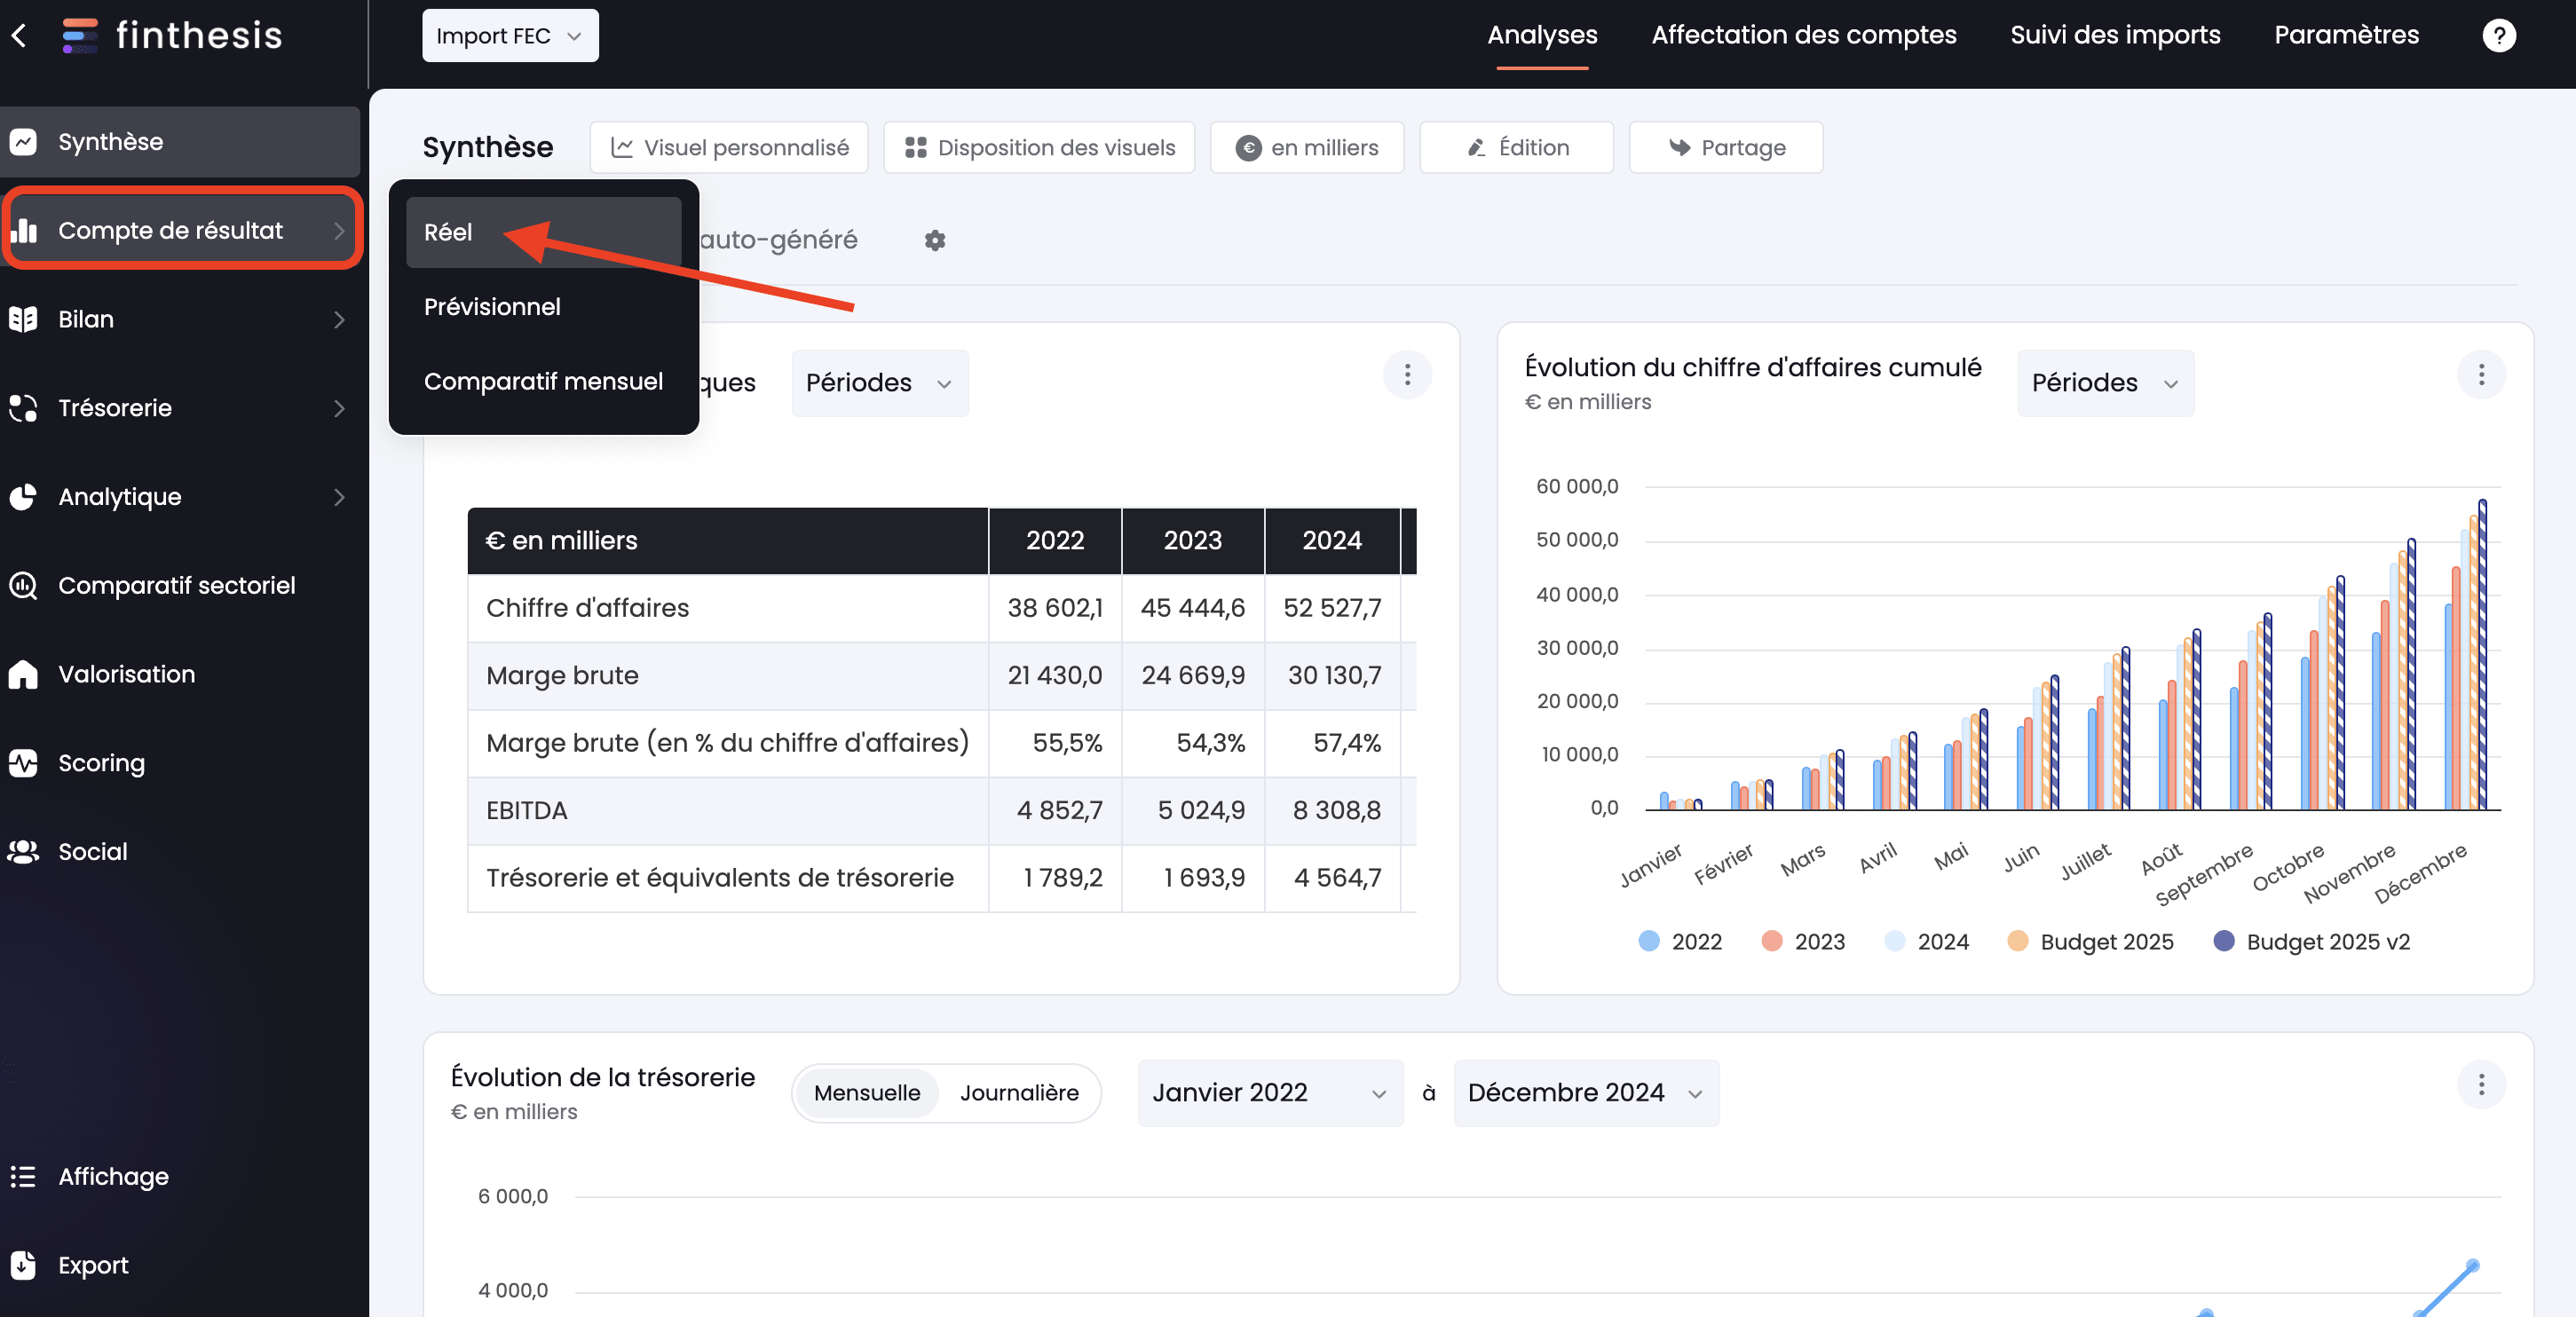Toggle 2024 series in chart legend
Viewport: 2576px width, 1317px height.
(x=1926, y=942)
